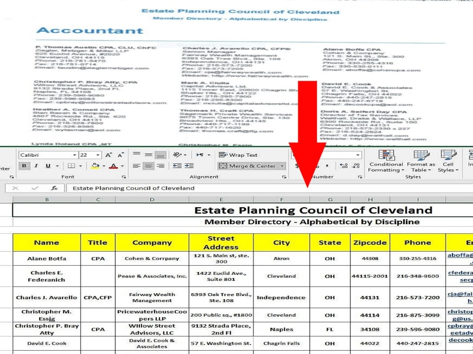Select column E header
This screenshot has height=354, width=473.
click(x=221, y=200)
